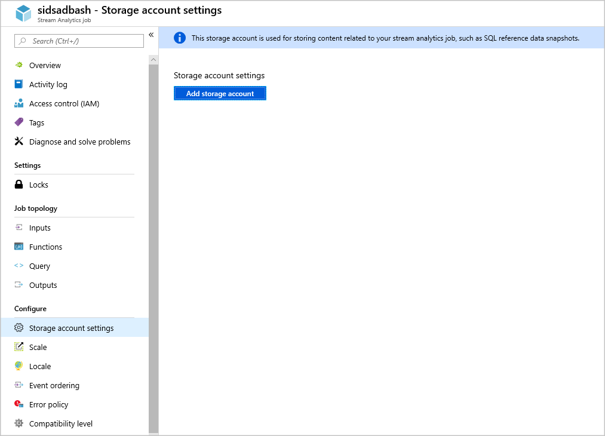Click the Outputs icon
Viewport: 605px width, 436px height.
tap(20, 285)
